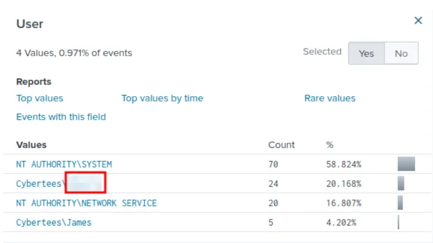Filter by NT AUTHORITY\SYSTEM value

64,164
